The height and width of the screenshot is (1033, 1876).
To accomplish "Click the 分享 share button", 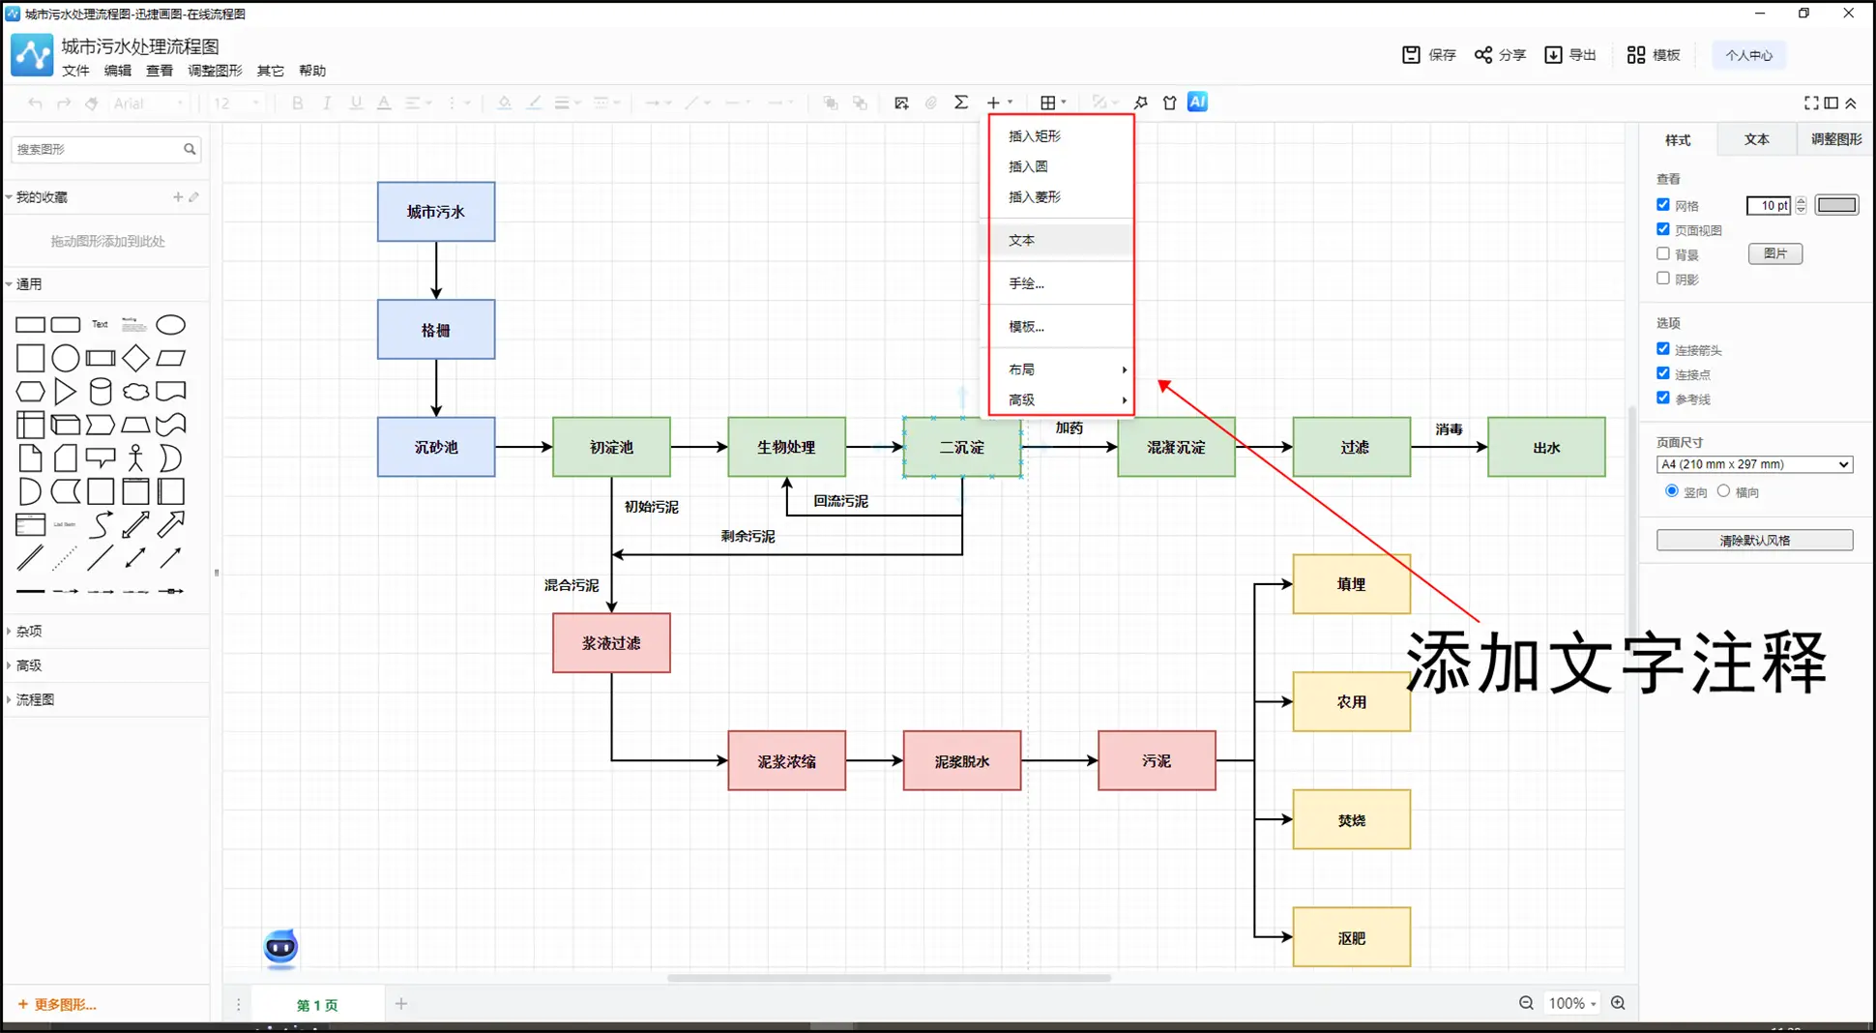I will coord(1500,55).
